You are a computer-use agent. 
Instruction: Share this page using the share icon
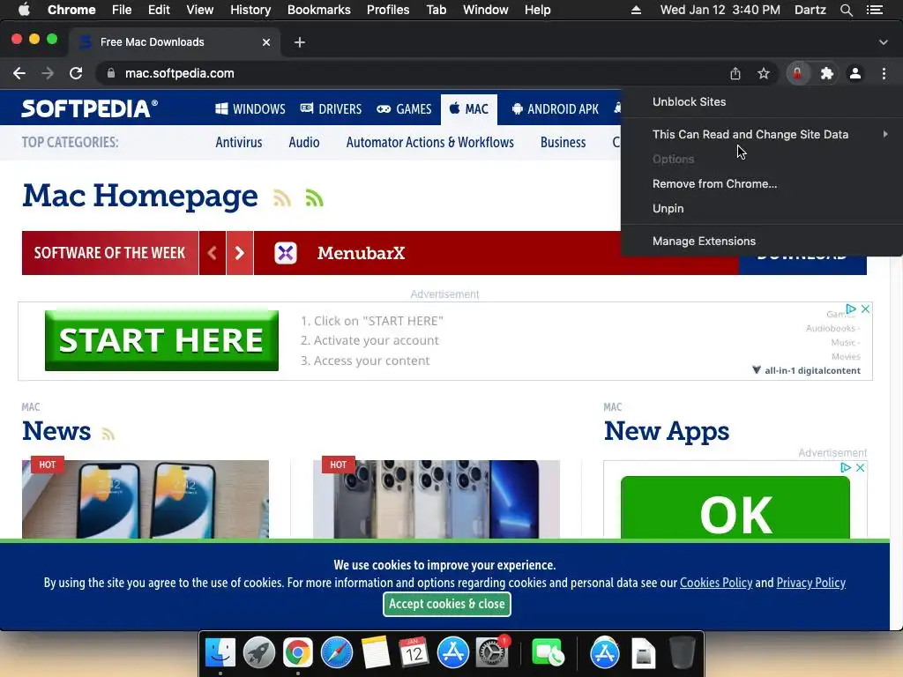735,73
